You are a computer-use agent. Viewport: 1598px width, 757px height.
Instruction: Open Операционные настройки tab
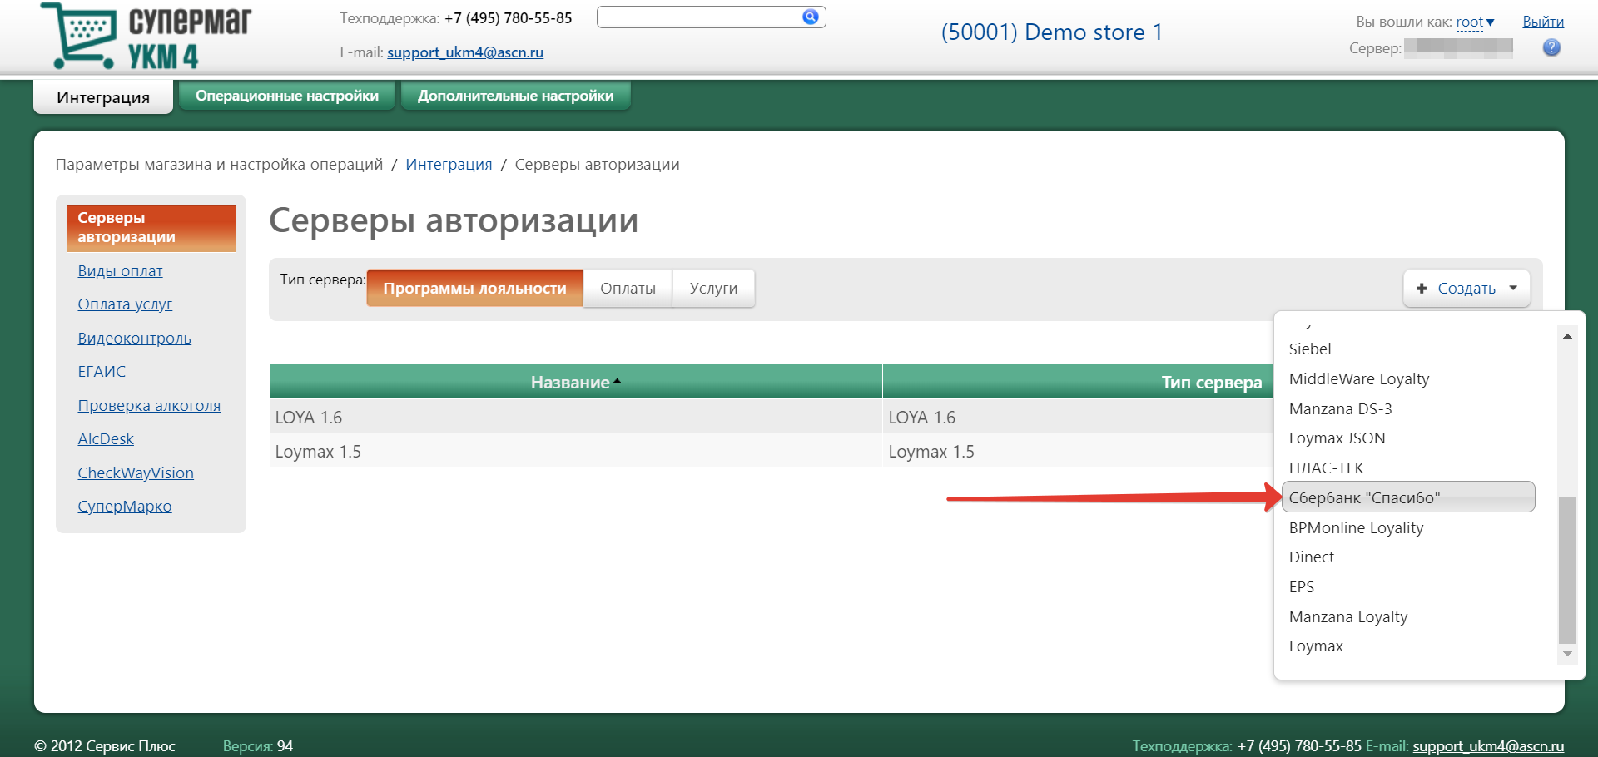[287, 96]
